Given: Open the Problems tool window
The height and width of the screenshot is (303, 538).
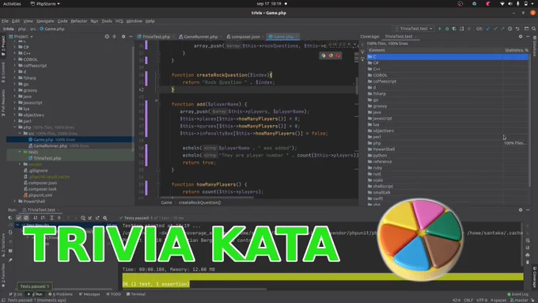Looking at the screenshot, I should click(60, 294).
